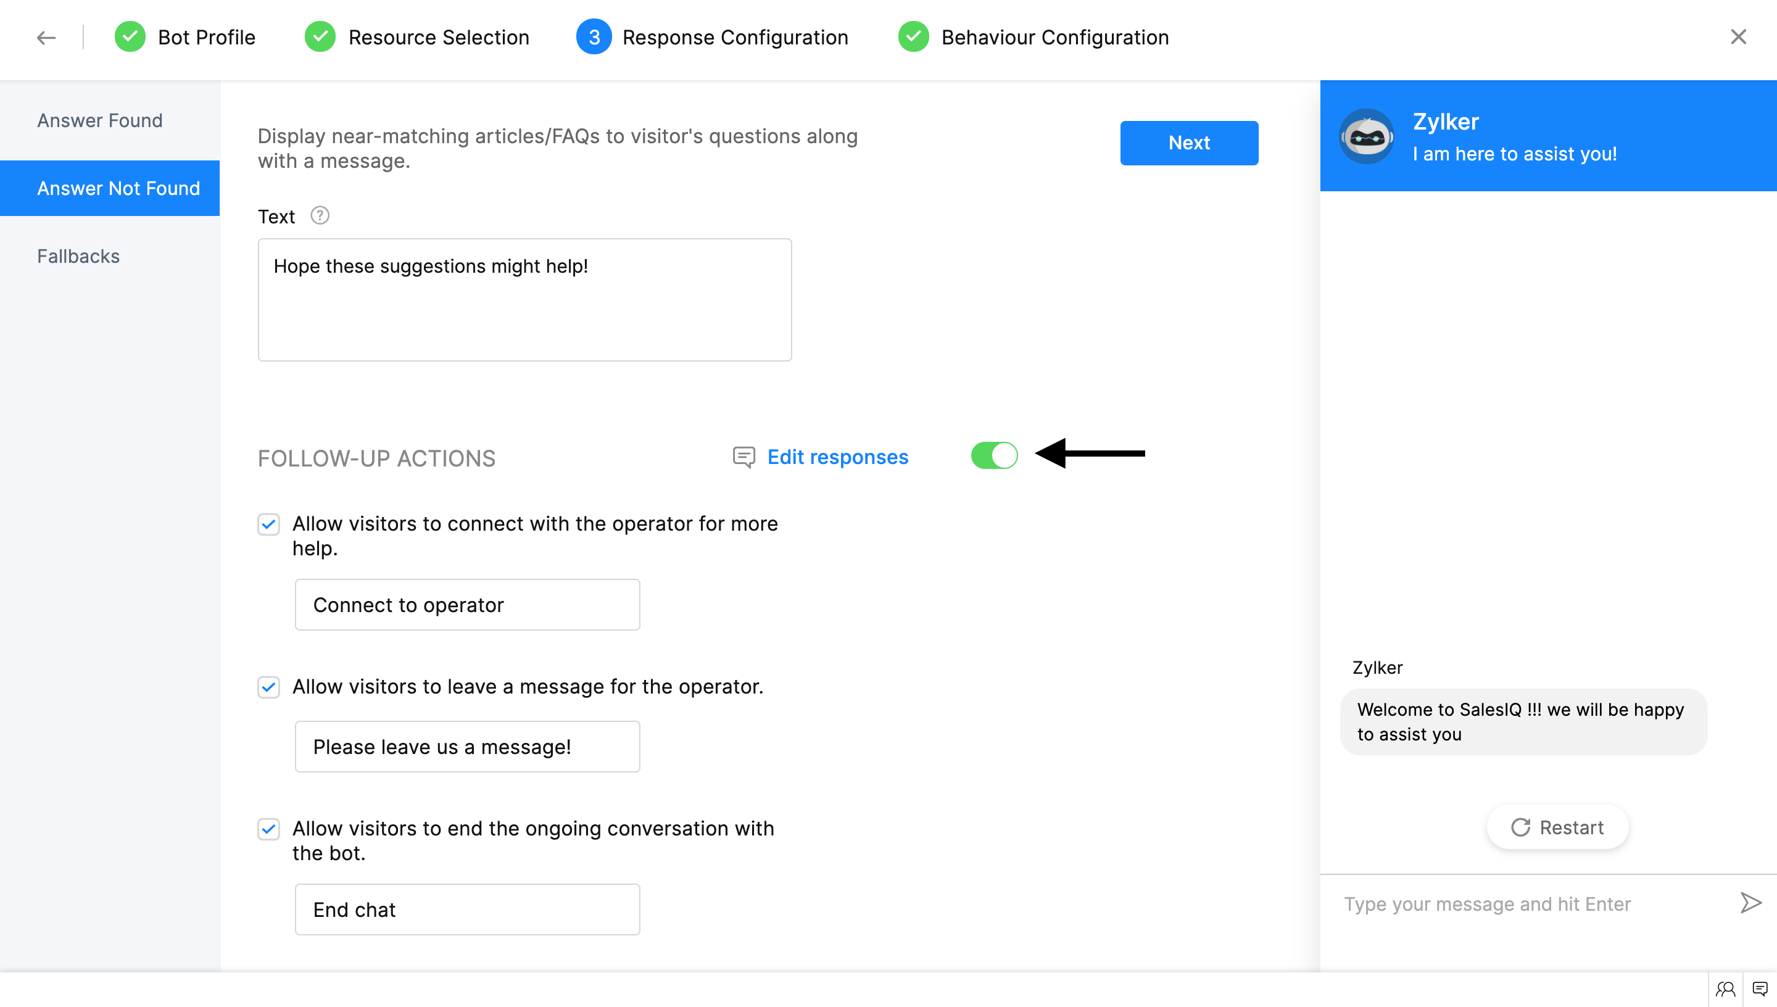Click the send message arrow icon

coord(1749,903)
